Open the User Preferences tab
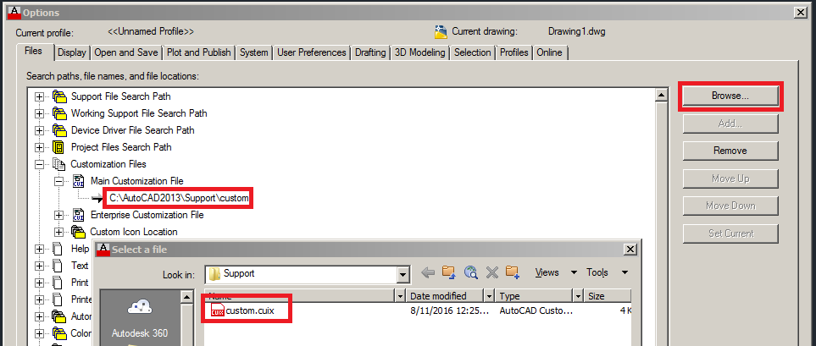 click(x=312, y=52)
